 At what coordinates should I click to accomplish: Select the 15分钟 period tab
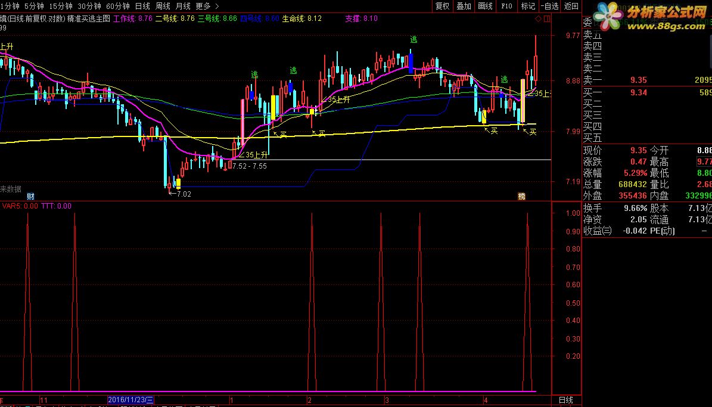click(60, 6)
